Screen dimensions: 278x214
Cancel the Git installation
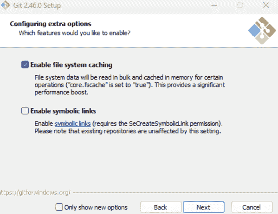click(252, 207)
